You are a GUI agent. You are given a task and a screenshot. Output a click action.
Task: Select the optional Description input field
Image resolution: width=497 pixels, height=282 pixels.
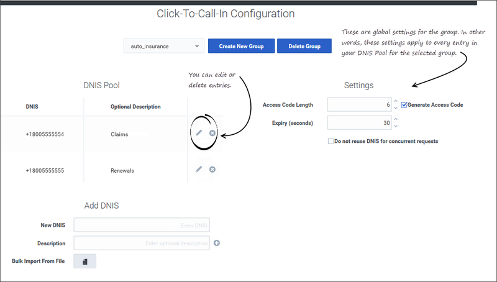click(142, 243)
